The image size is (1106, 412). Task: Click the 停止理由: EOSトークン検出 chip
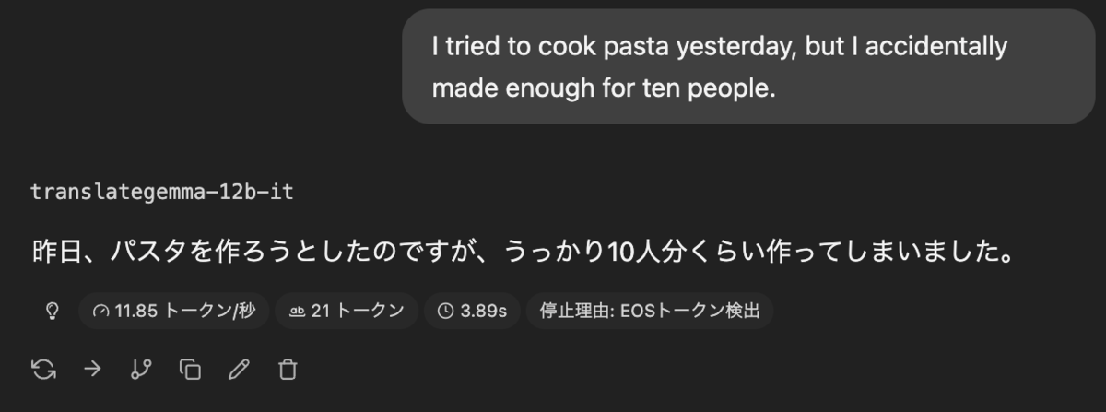(x=650, y=312)
